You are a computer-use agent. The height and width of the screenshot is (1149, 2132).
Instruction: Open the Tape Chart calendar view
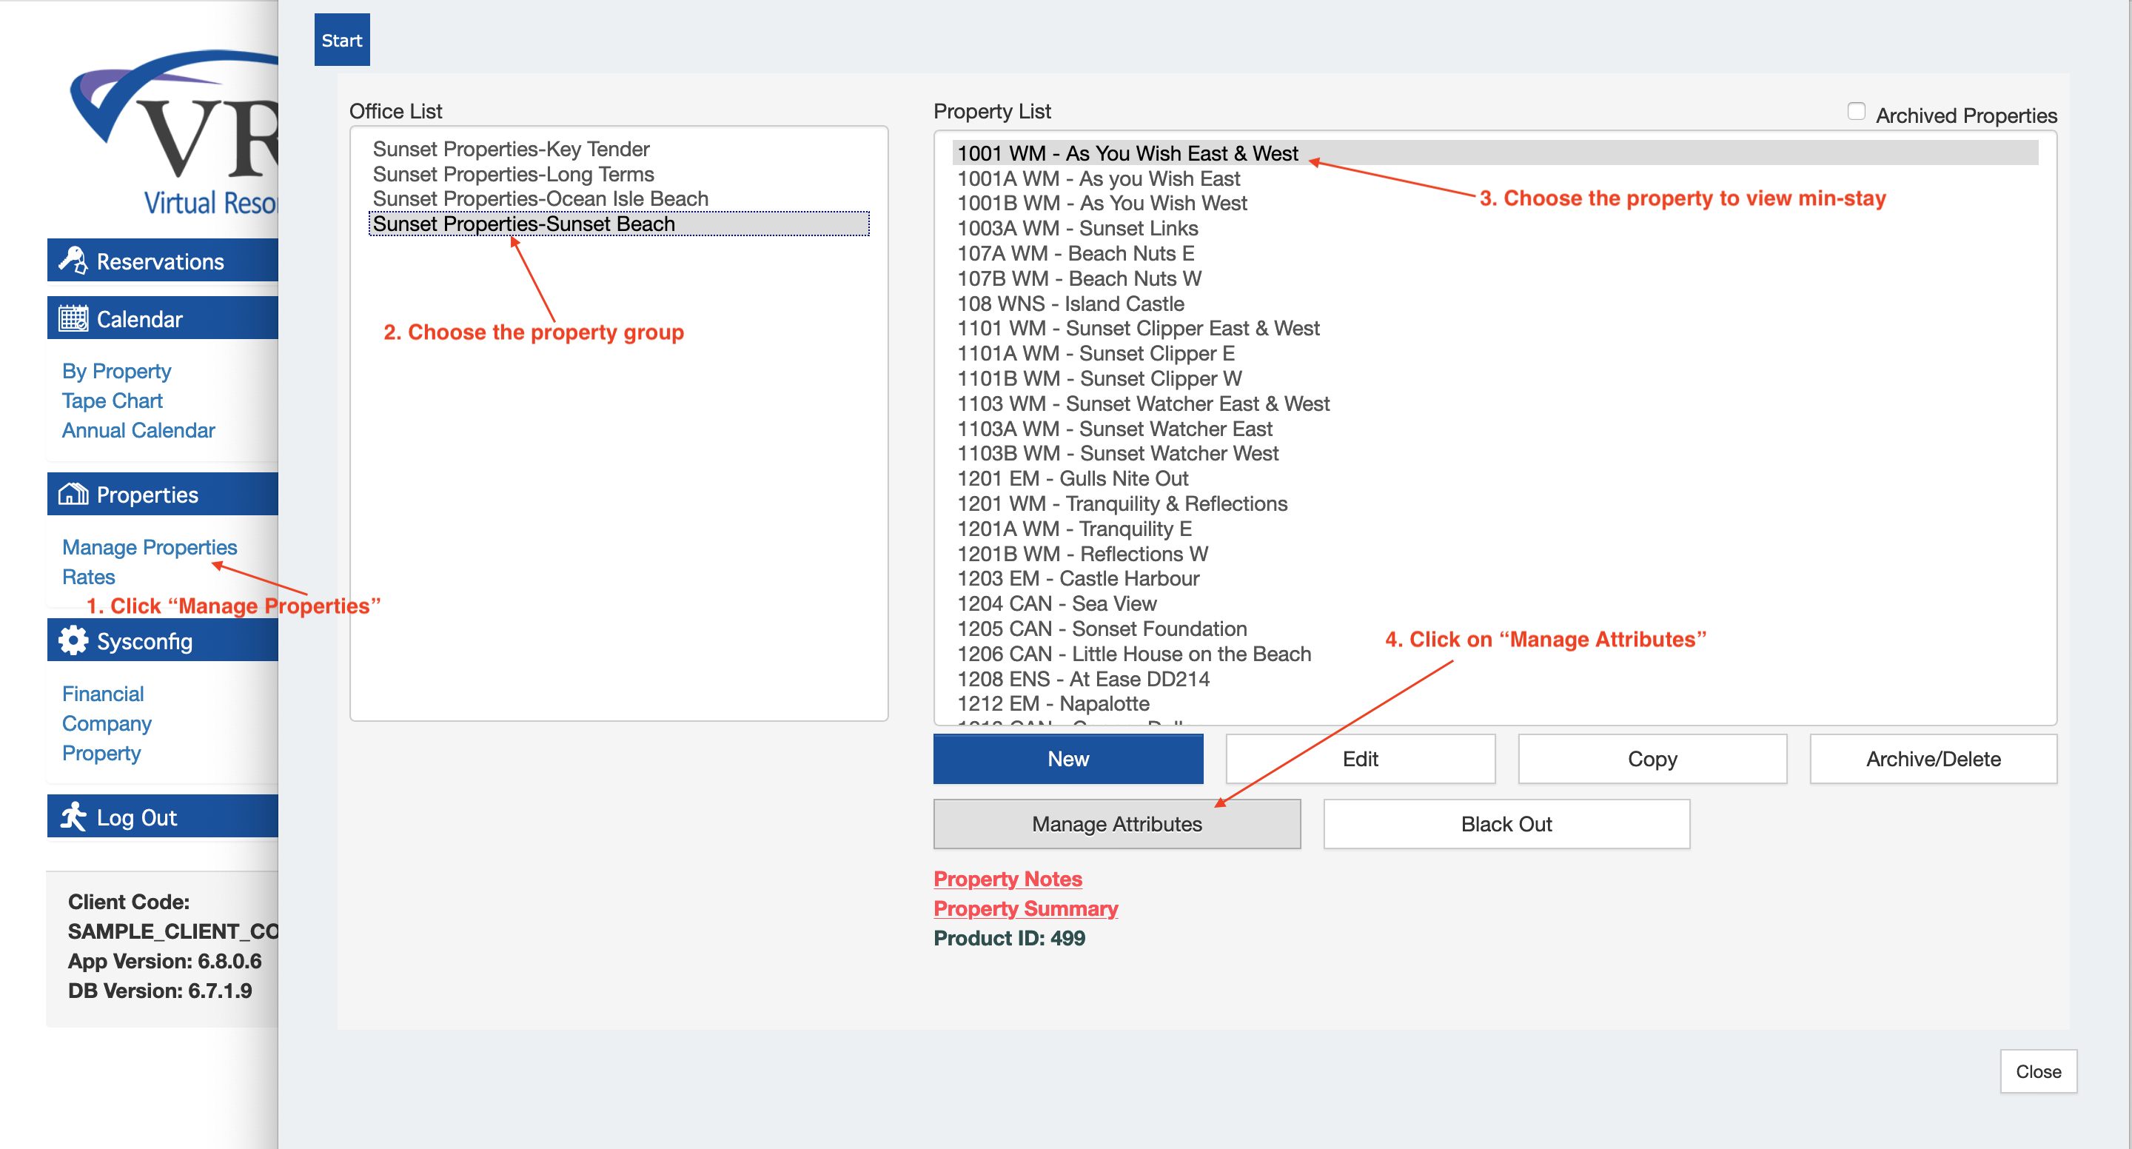(x=112, y=401)
